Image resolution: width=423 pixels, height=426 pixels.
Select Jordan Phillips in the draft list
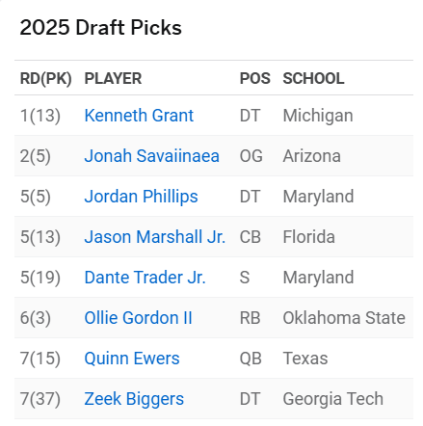pos(141,197)
